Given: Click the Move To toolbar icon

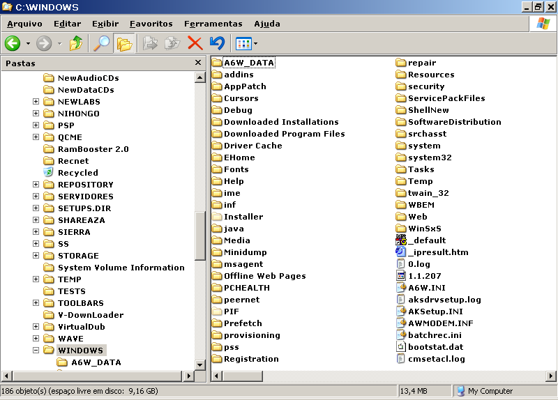Looking at the screenshot, I should coord(150,44).
